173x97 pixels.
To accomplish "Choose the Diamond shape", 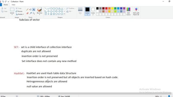I will [x=48, y=11].
